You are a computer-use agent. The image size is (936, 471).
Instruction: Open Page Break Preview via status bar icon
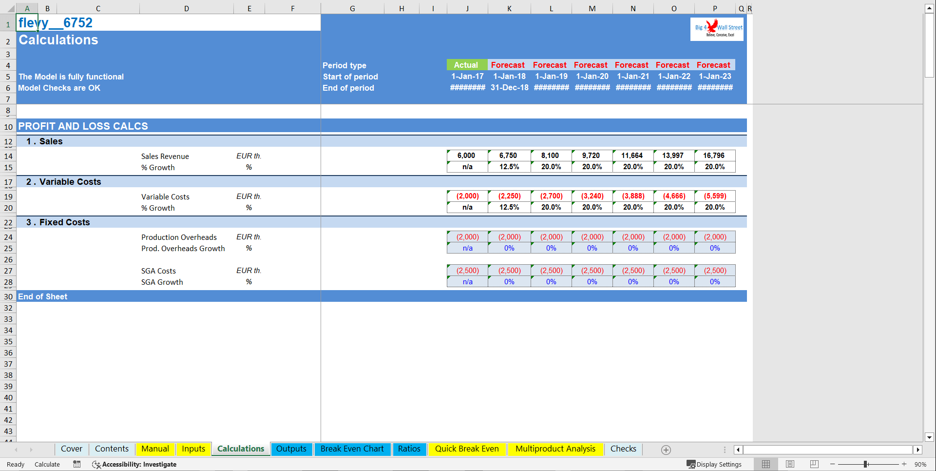[x=814, y=464]
